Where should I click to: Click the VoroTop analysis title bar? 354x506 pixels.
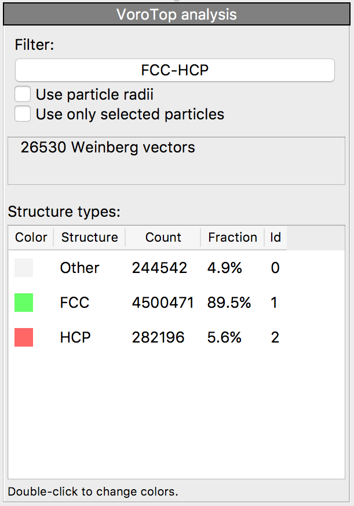[177, 14]
